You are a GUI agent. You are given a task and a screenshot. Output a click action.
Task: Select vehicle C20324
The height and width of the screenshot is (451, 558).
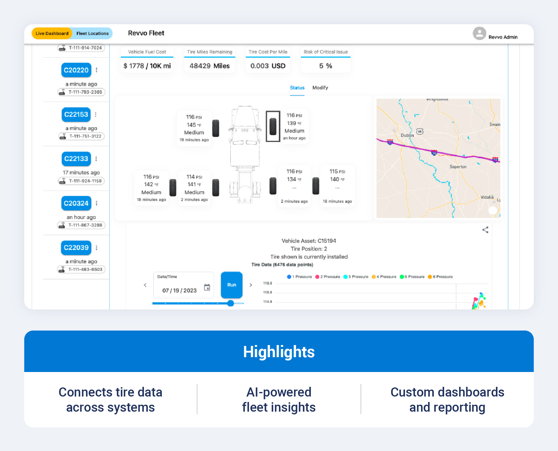[x=76, y=203]
